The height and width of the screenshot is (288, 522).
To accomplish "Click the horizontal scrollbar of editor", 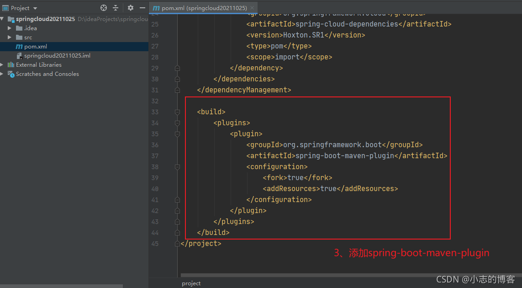I will coord(351,275).
